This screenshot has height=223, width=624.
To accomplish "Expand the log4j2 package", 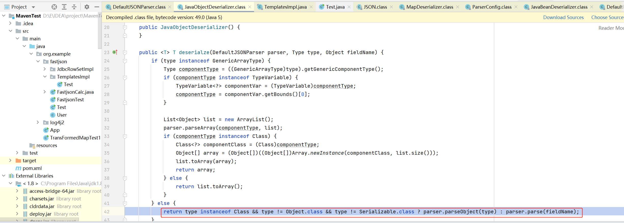I will pos(38,122).
